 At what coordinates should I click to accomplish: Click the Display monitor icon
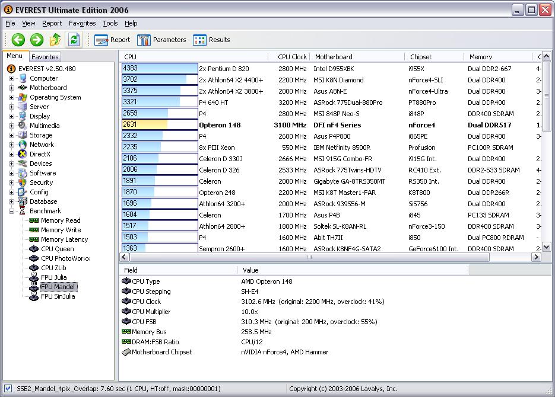[23, 116]
